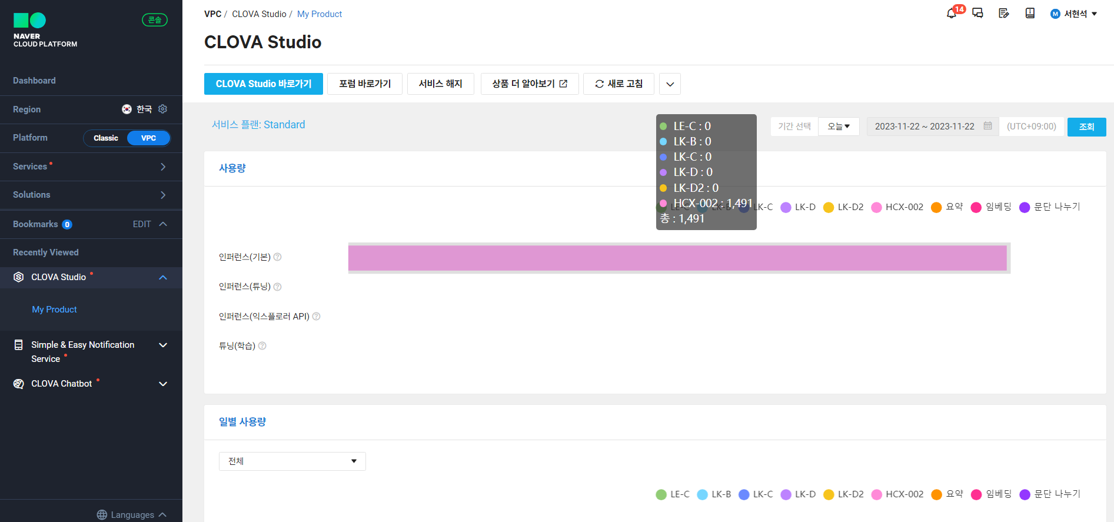Click the 포럼 바로가기 button
The width and height of the screenshot is (1114, 522).
[x=365, y=84]
